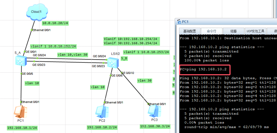This screenshot has height=133, width=277.
Task: Click the S_A device name label
Action: (x=18, y=53)
